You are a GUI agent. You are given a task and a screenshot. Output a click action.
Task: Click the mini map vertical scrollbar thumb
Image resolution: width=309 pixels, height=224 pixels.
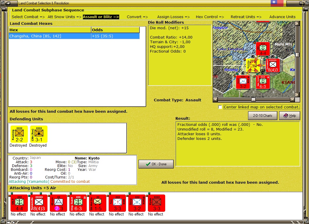pos(297,55)
